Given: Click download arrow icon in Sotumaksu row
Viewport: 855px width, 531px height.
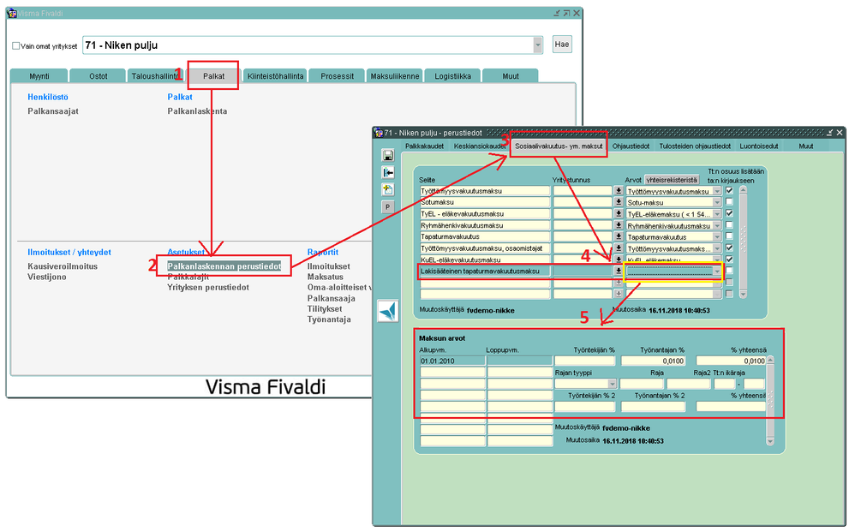Looking at the screenshot, I should point(619,202).
